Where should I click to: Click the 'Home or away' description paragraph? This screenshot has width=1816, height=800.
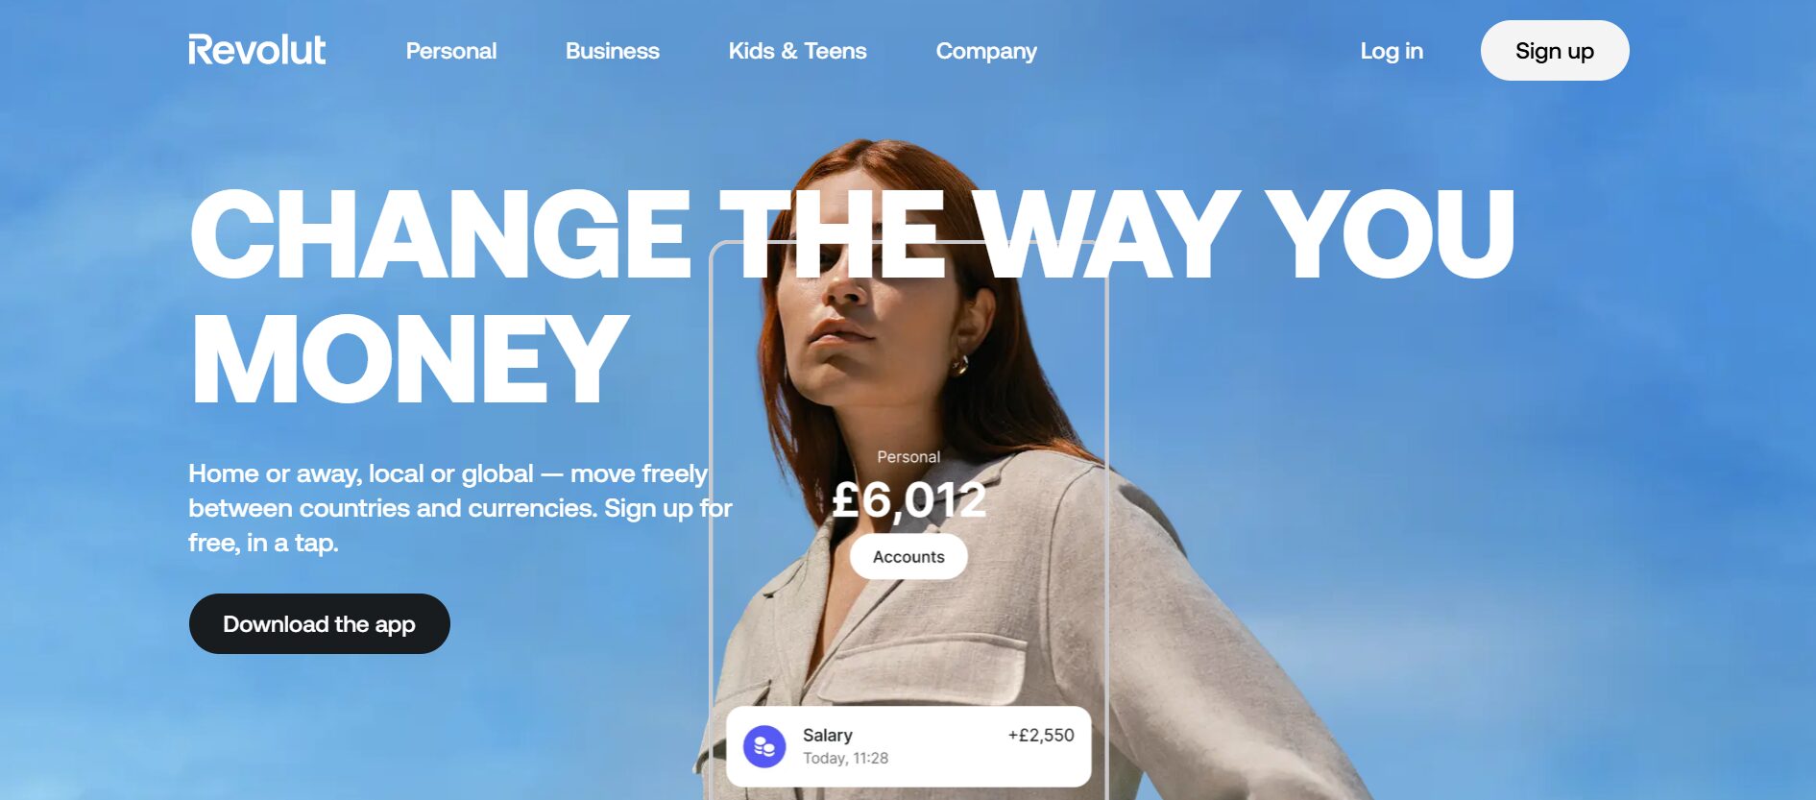[x=460, y=508]
